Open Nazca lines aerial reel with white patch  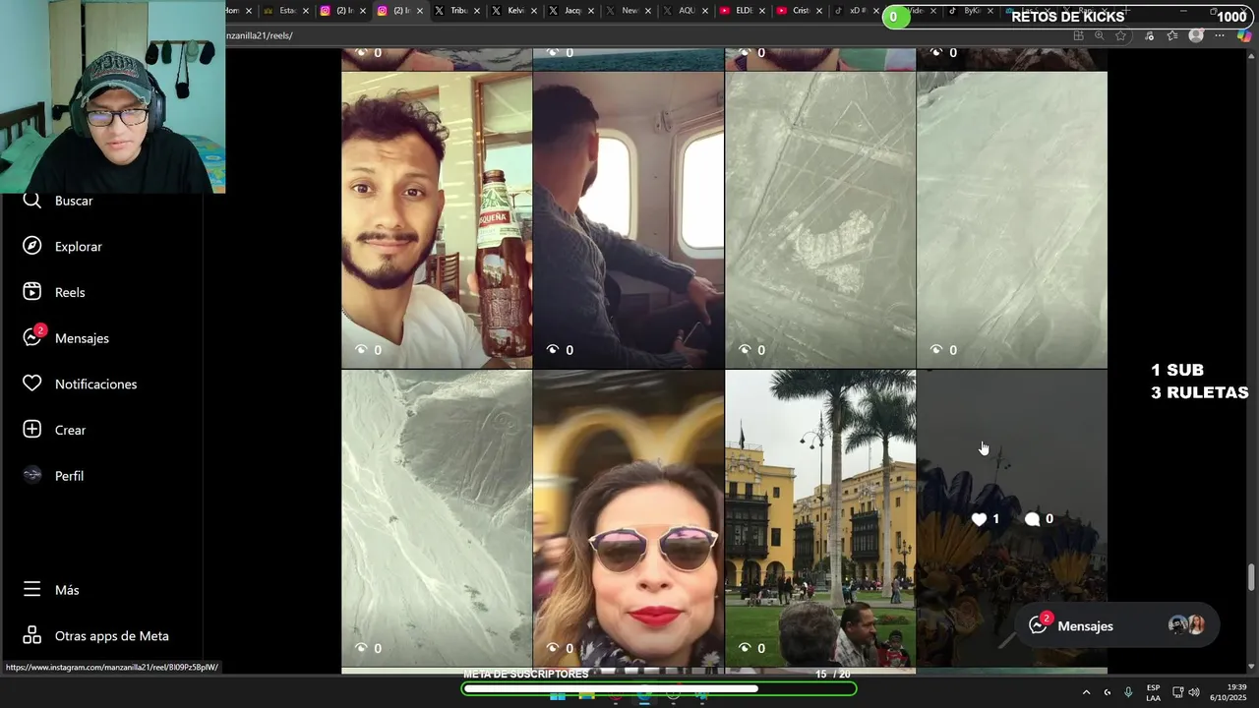820,219
